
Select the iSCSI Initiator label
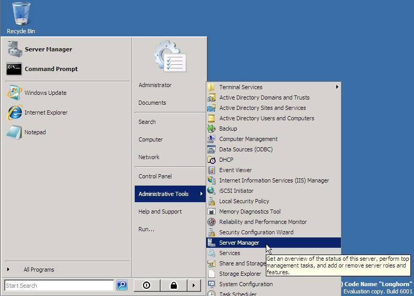[x=236, y=191]
